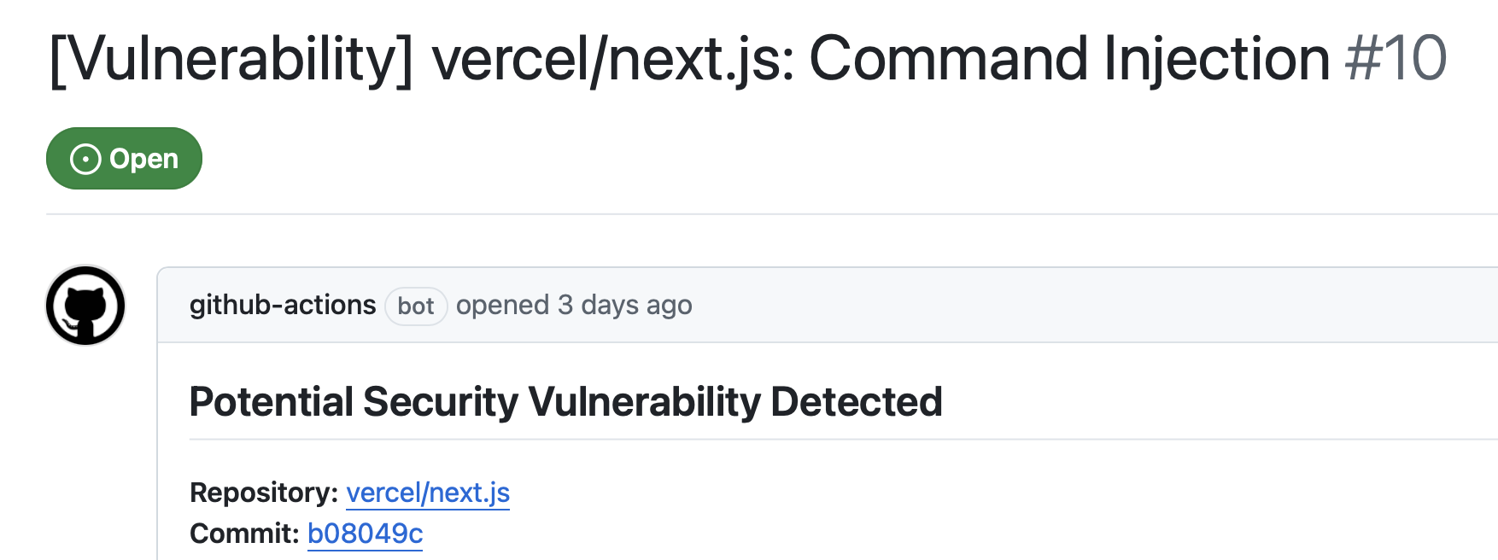
Task: Click the github-actions Octocat avatar
Action: coord(85,306)
